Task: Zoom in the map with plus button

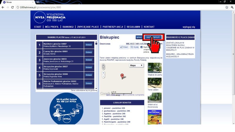Action: coord(103,73)
